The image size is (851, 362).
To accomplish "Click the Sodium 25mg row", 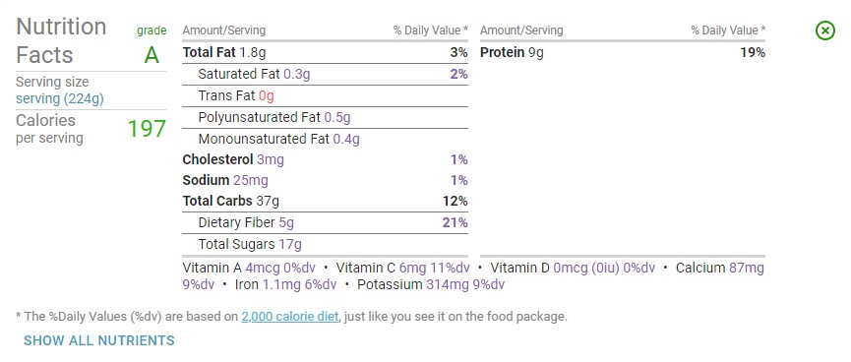I will [325, 180].
